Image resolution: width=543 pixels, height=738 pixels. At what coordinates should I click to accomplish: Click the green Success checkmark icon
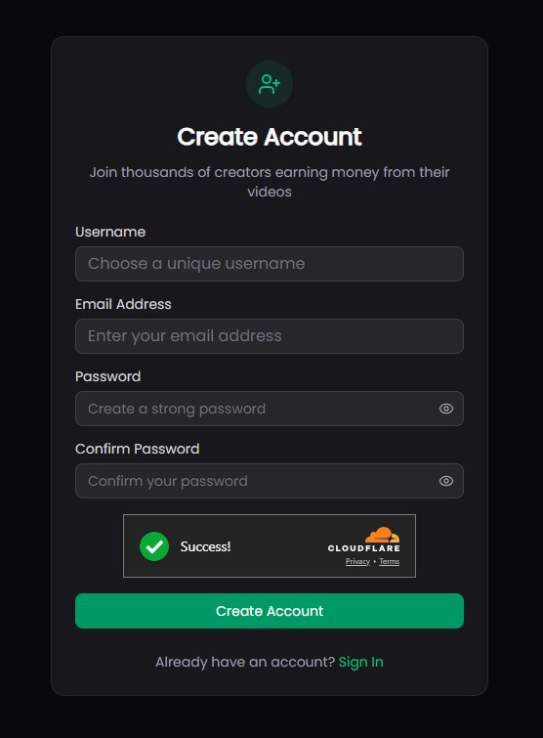coord(154,546)
